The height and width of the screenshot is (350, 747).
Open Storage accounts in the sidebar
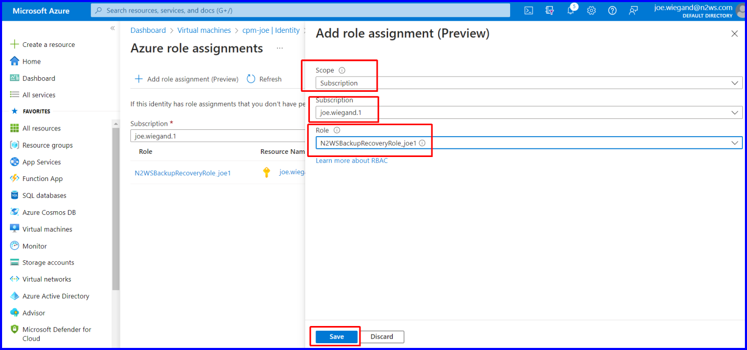click(x=48, y=262)
